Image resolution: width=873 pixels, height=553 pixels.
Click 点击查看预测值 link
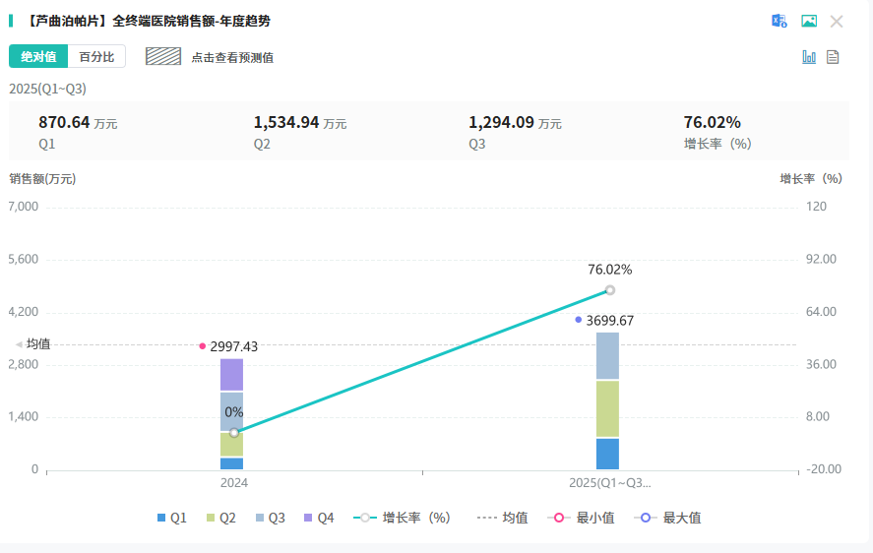click(x=232, y=58)
